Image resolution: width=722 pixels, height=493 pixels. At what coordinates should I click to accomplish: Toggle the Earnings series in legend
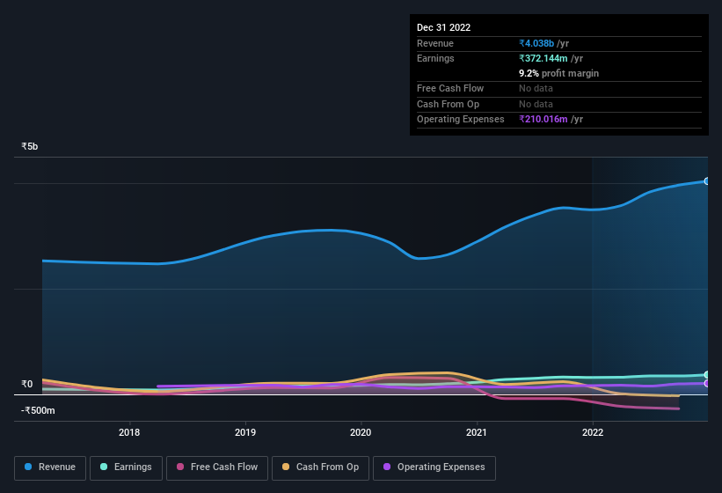[126, 468]
